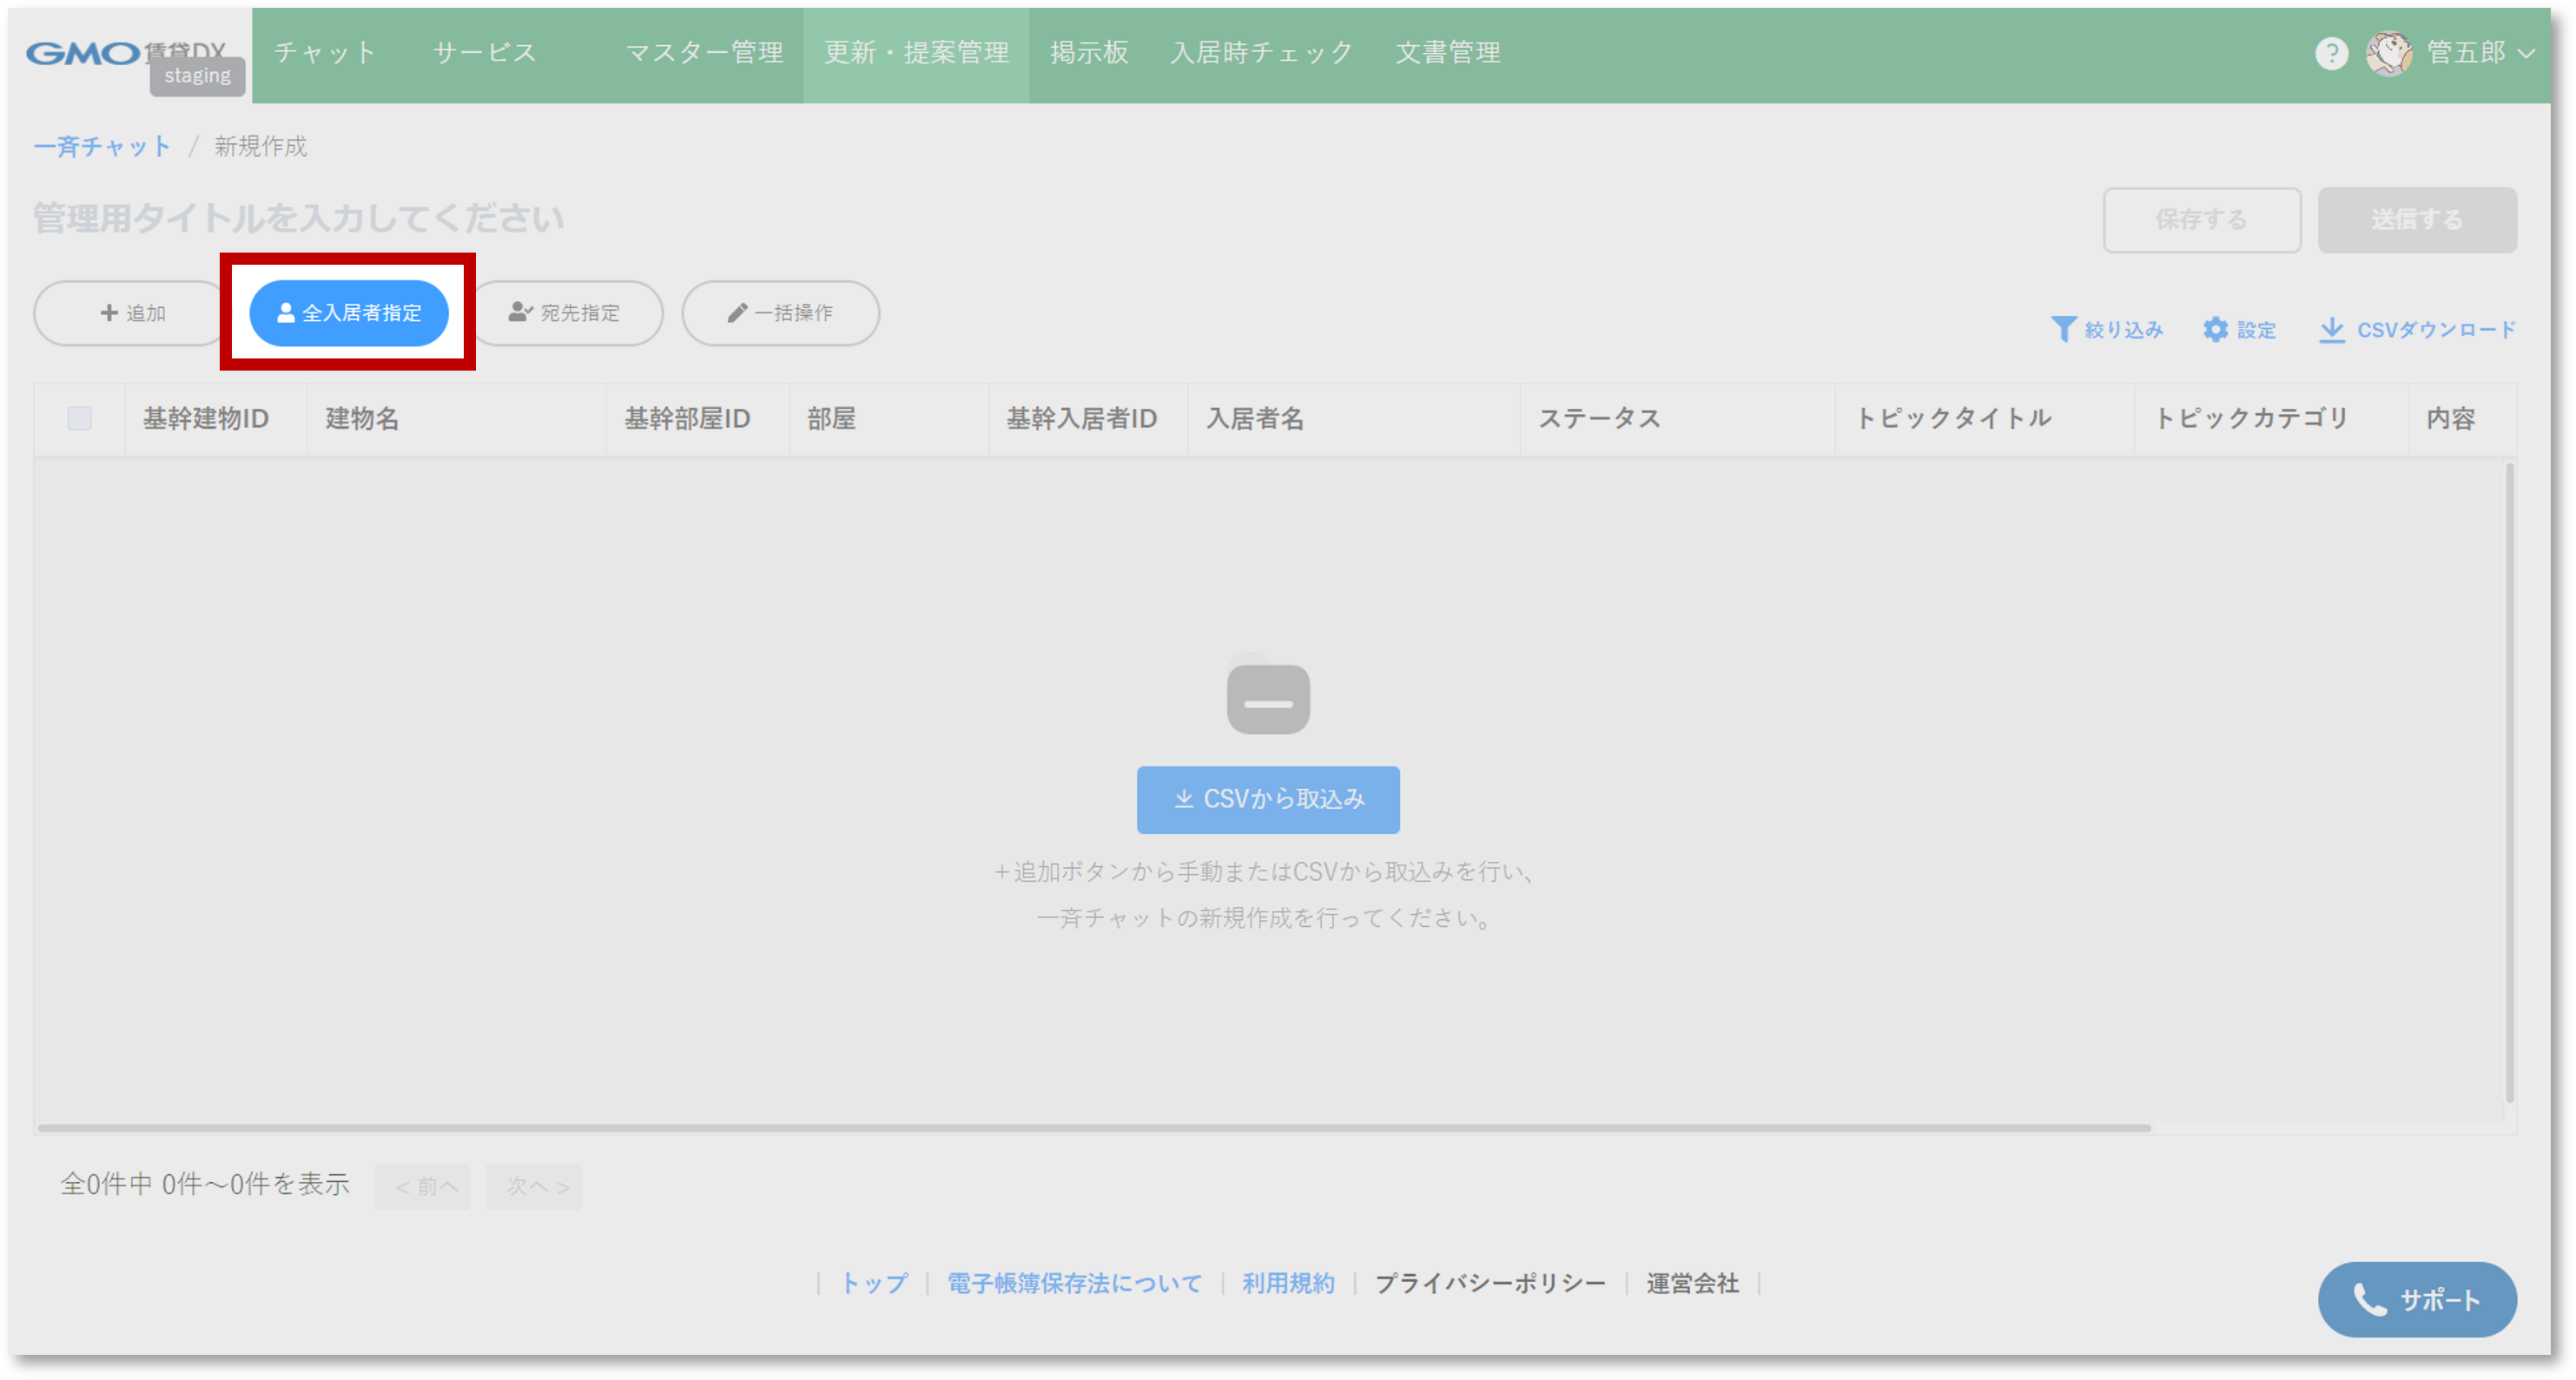Click the CSVから取込み button
Viewport: 2576px width, 1380px height.
pyautogui.click(x=1267, y=799)
